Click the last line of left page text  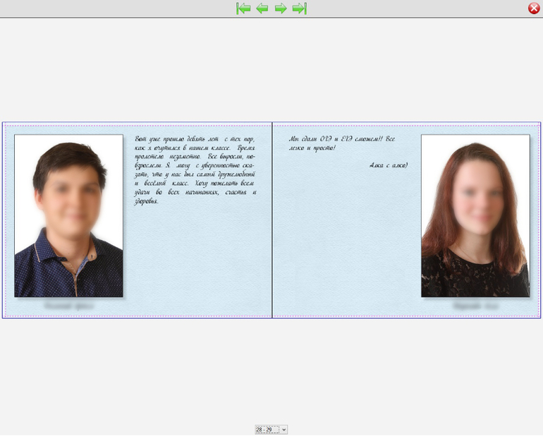click(147, 201)
